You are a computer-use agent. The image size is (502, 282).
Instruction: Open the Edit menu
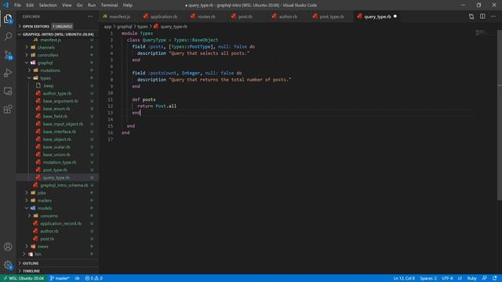pos(30,5)
